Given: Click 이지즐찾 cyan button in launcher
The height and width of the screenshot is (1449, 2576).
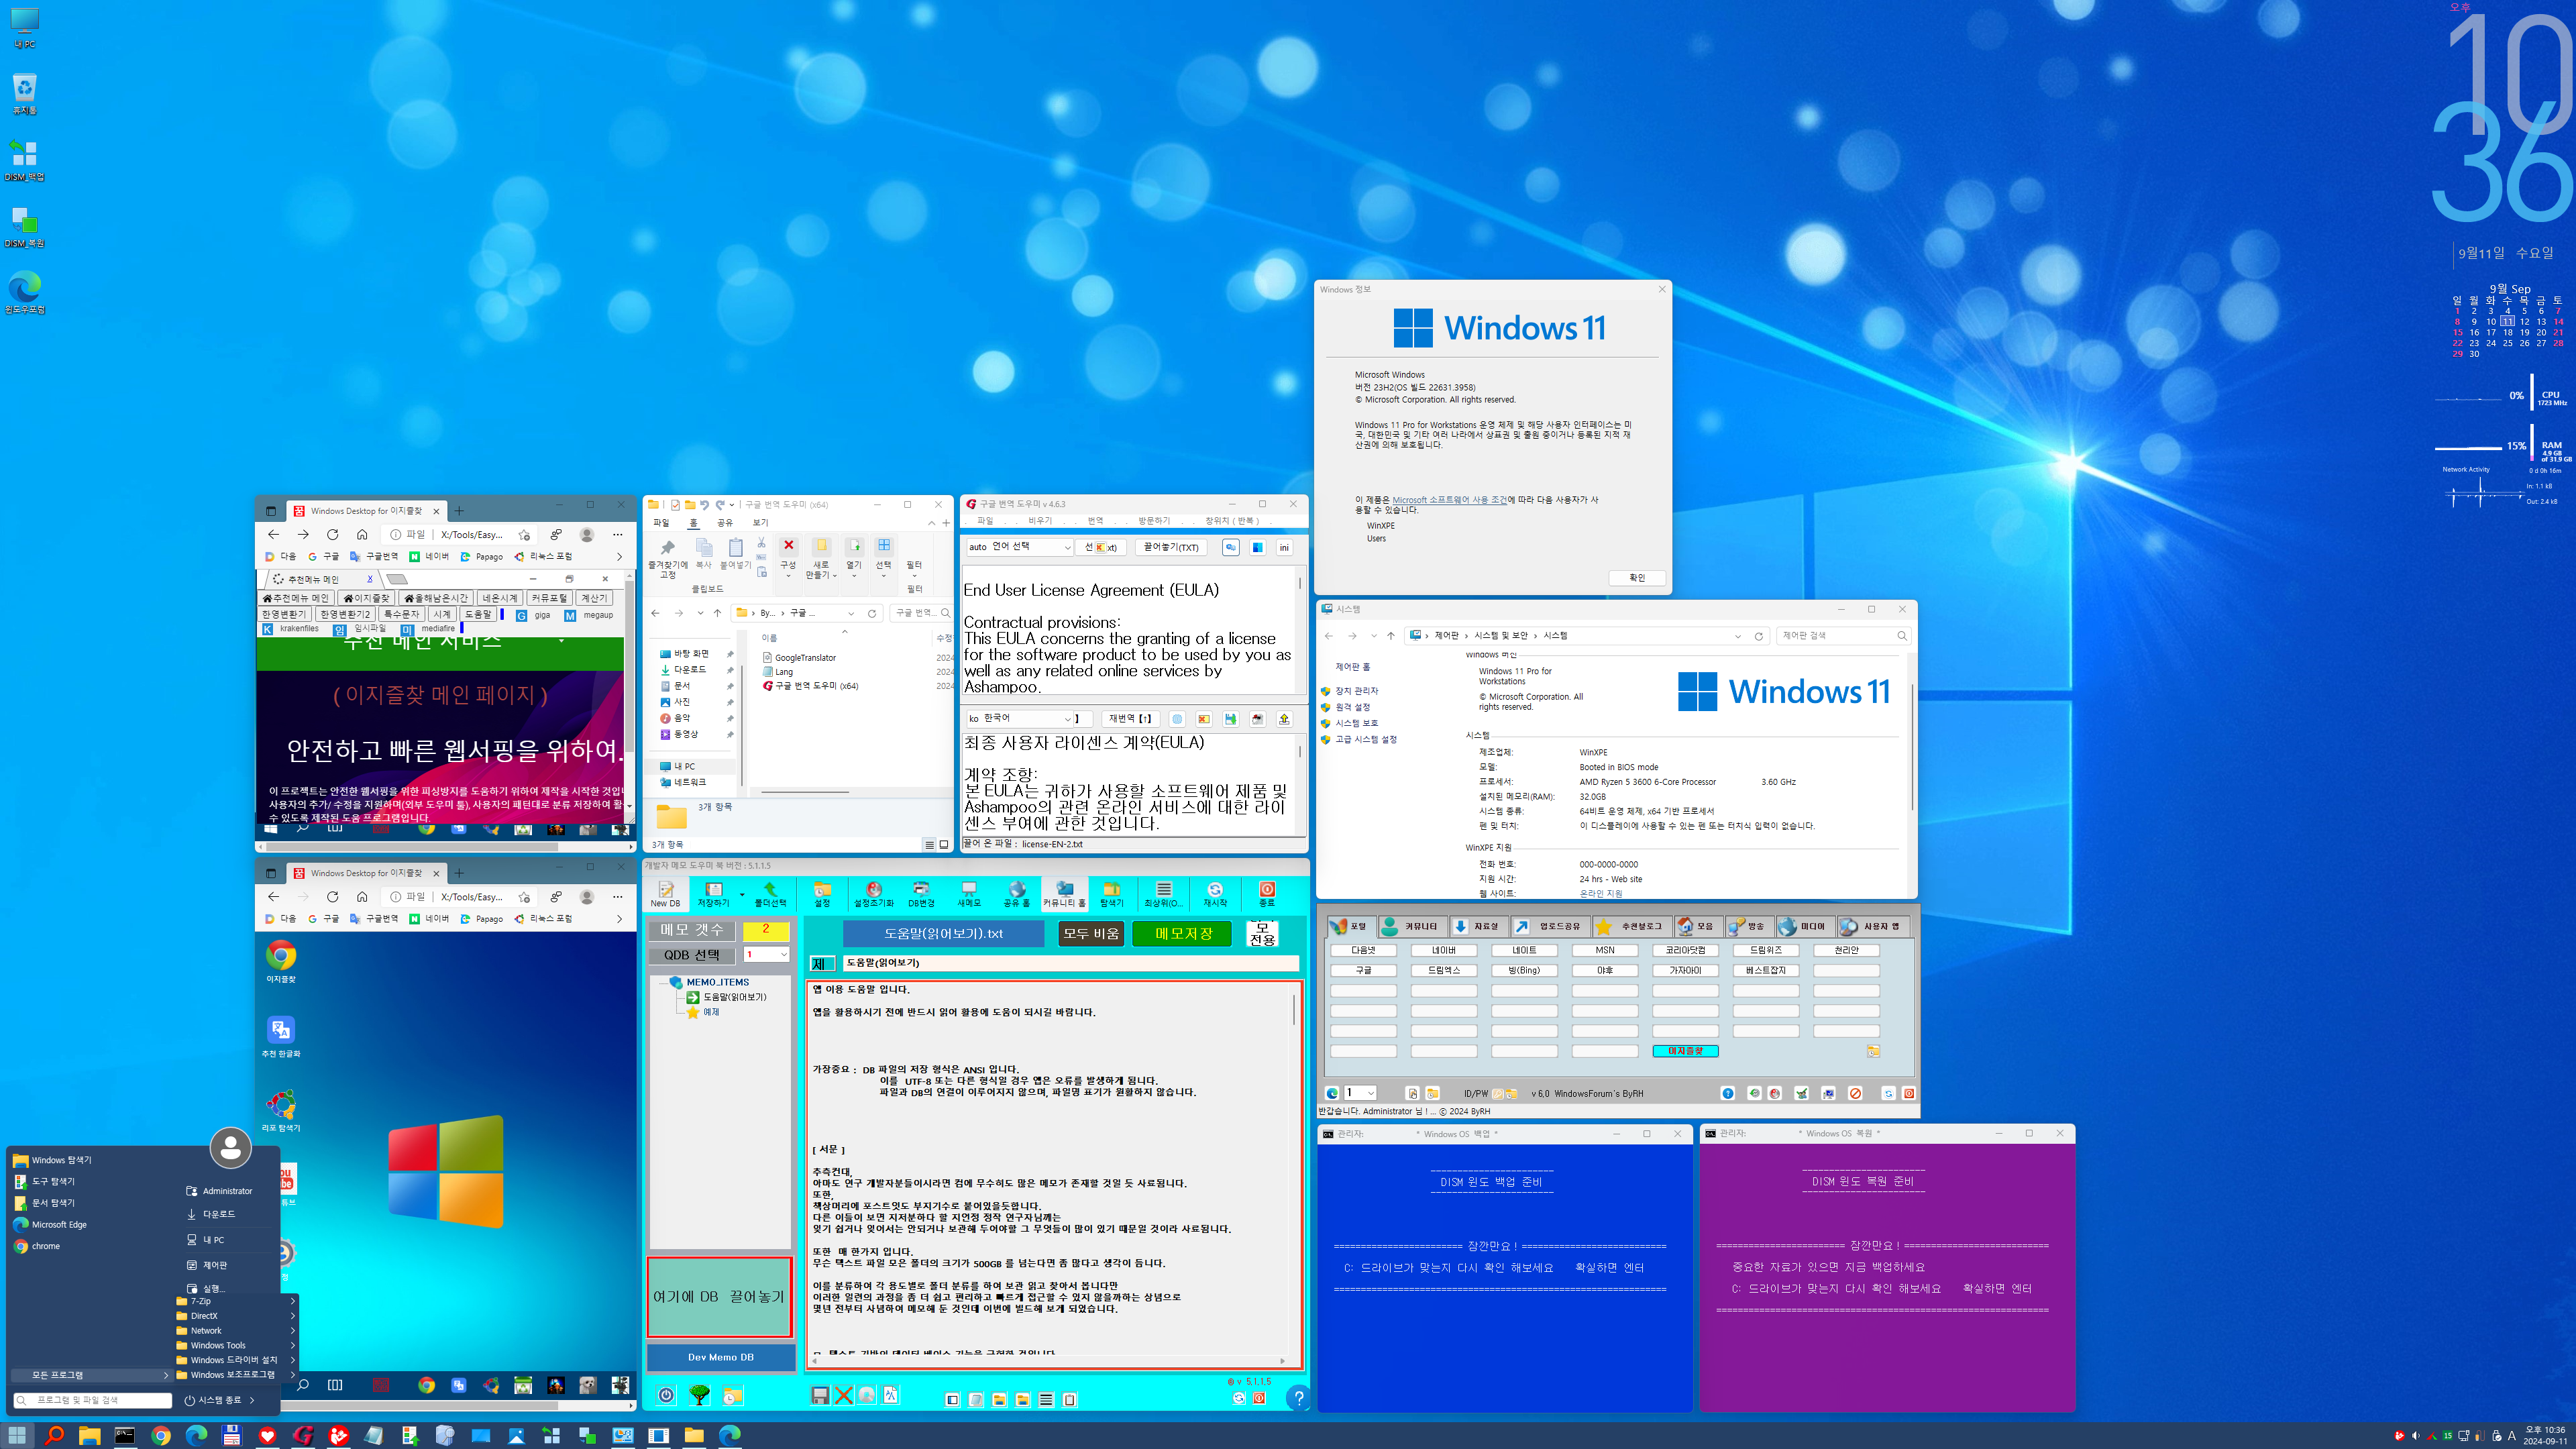Looking at the screenshot, I should [x=1685, y=1051].
